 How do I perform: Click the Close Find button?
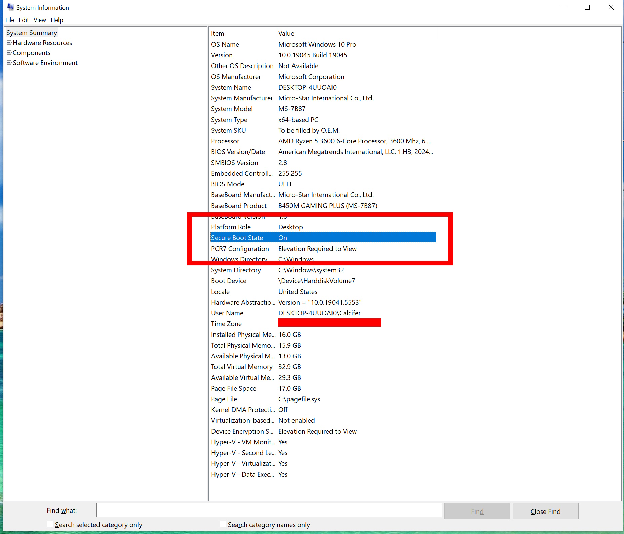point(545,511)
